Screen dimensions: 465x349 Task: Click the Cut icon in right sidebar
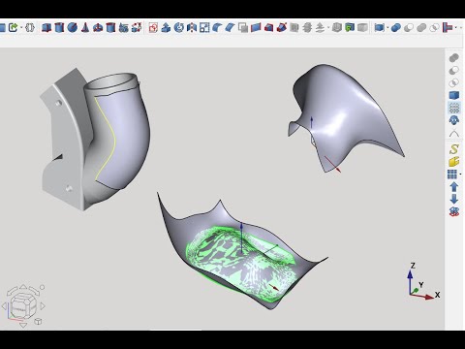454,70
